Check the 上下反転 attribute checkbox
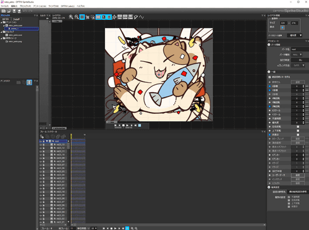This screenshot has height=230, width=309. click(298, 130)
